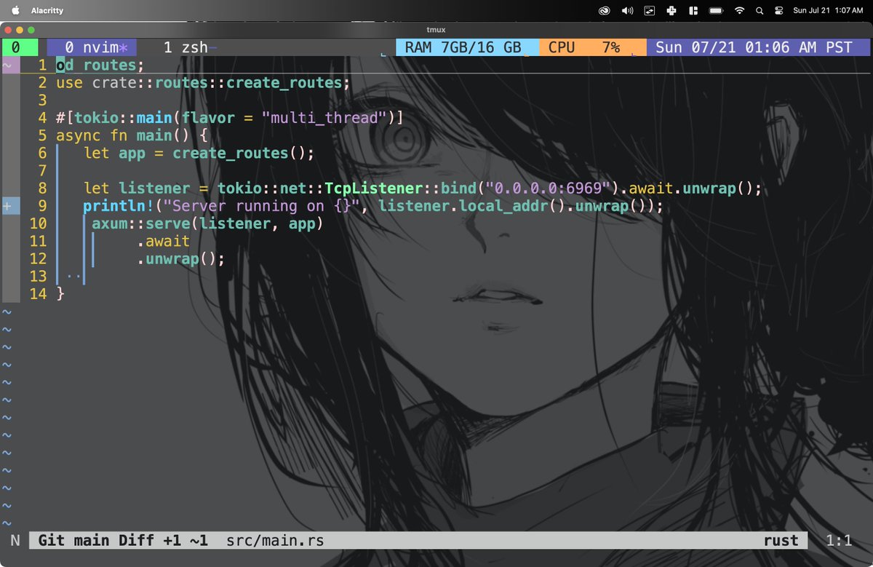Close the tmux terminal window
The height and width of the screenshot is (567, 873).
pyautogui.click(x=9, y=30)
